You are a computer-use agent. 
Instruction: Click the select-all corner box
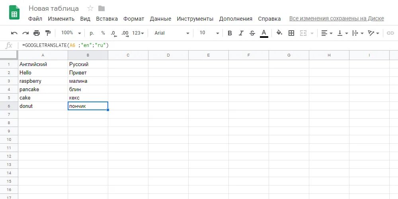(x=9, y=55)
